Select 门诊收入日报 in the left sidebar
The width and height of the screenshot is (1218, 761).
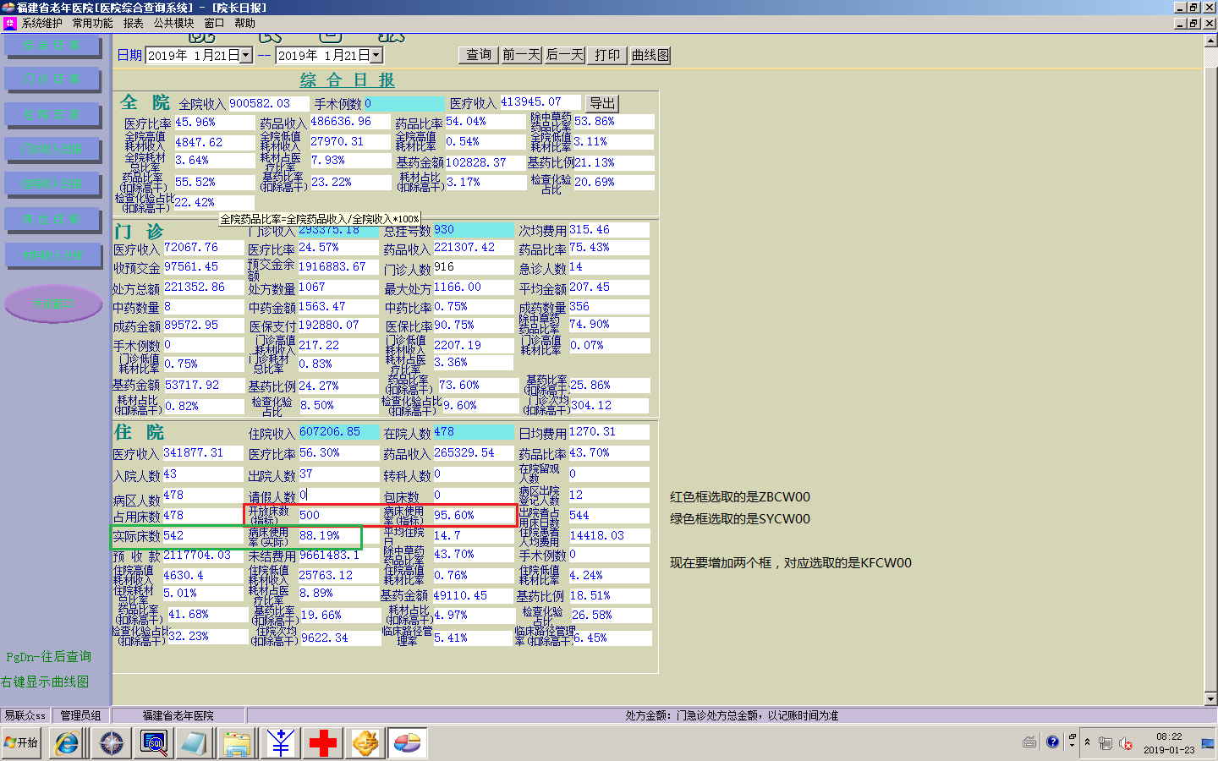(x=52, y=150)
